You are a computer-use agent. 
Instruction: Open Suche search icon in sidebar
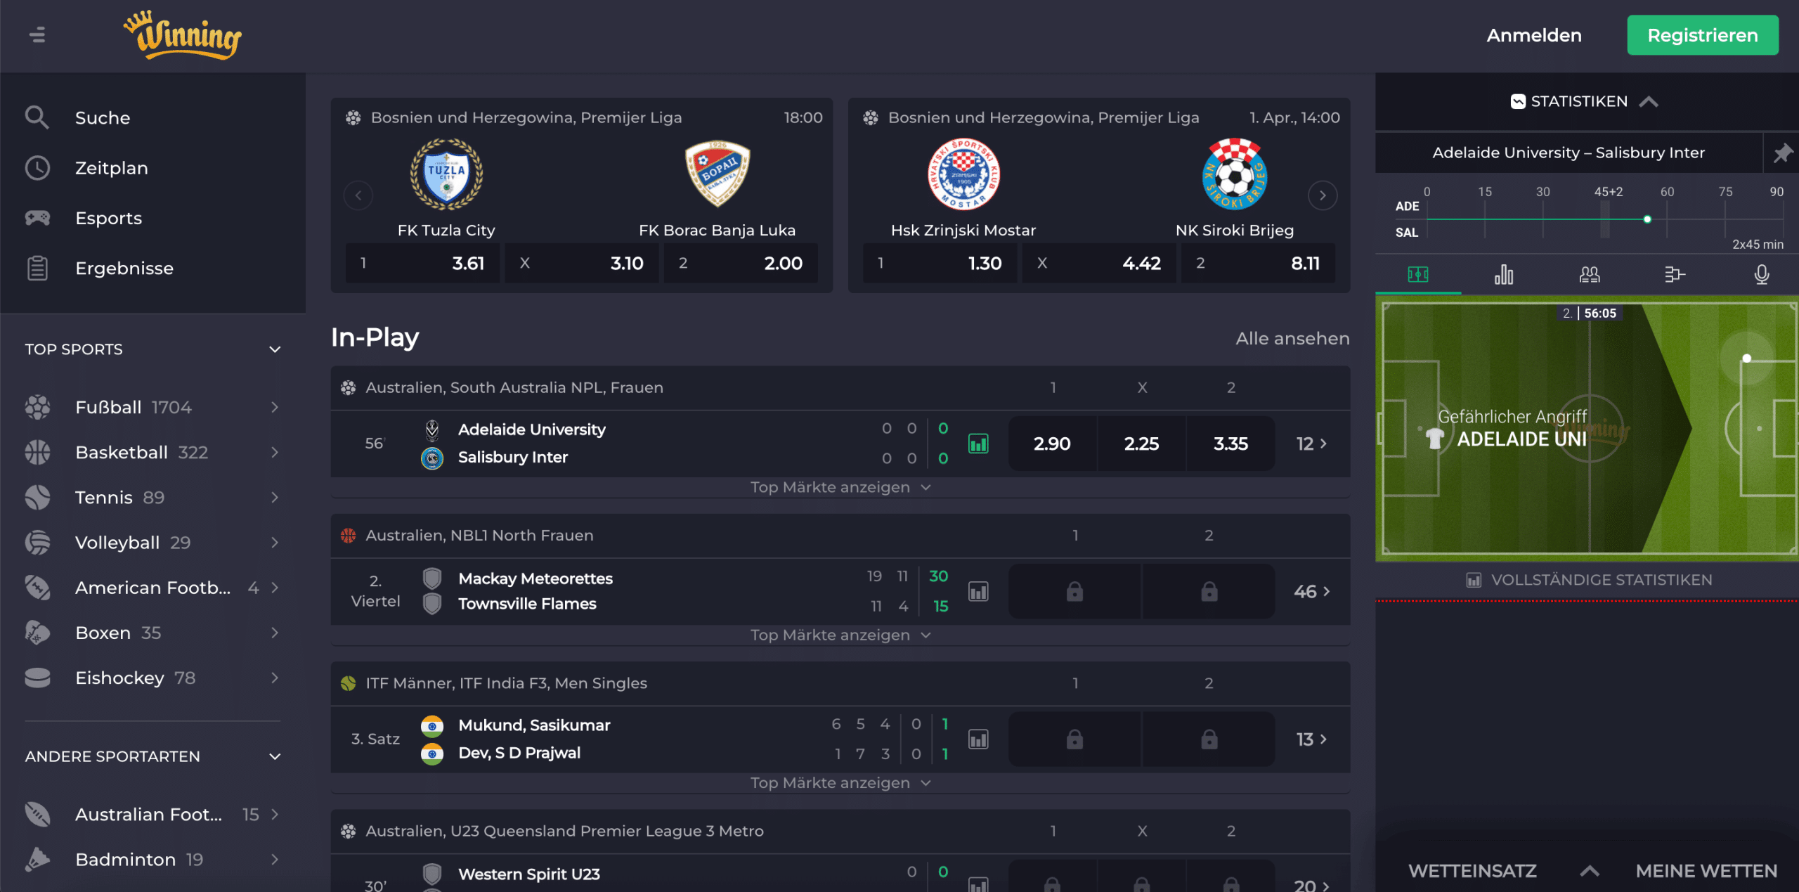coord(37,117)
